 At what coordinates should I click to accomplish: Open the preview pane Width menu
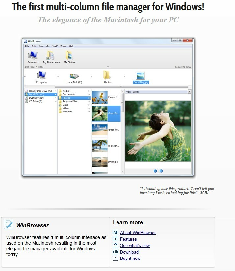[x=136, y=92]
